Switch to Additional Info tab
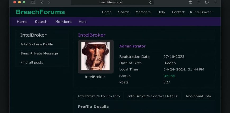The height and width of the screenshot is (113, 230). click(x=198, y=96)
